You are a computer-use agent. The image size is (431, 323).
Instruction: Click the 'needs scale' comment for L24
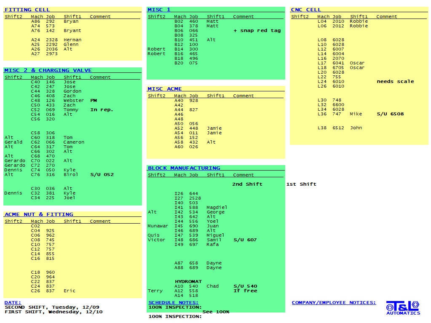click(395, 82)
